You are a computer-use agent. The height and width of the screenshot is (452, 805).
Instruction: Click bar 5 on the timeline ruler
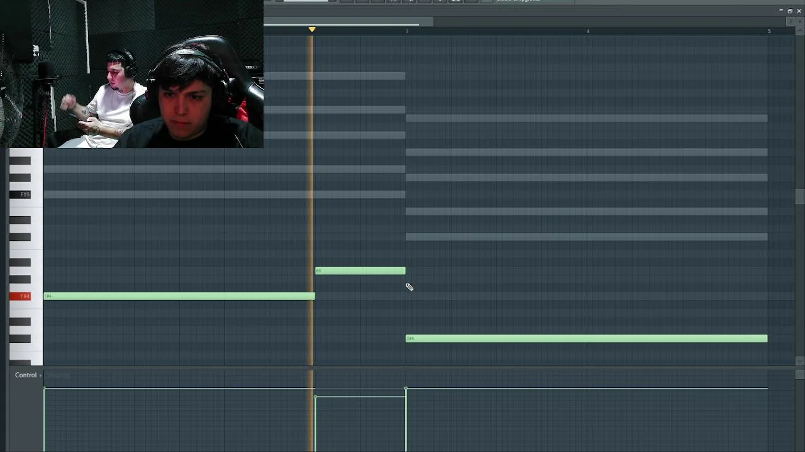pos(769,31)
